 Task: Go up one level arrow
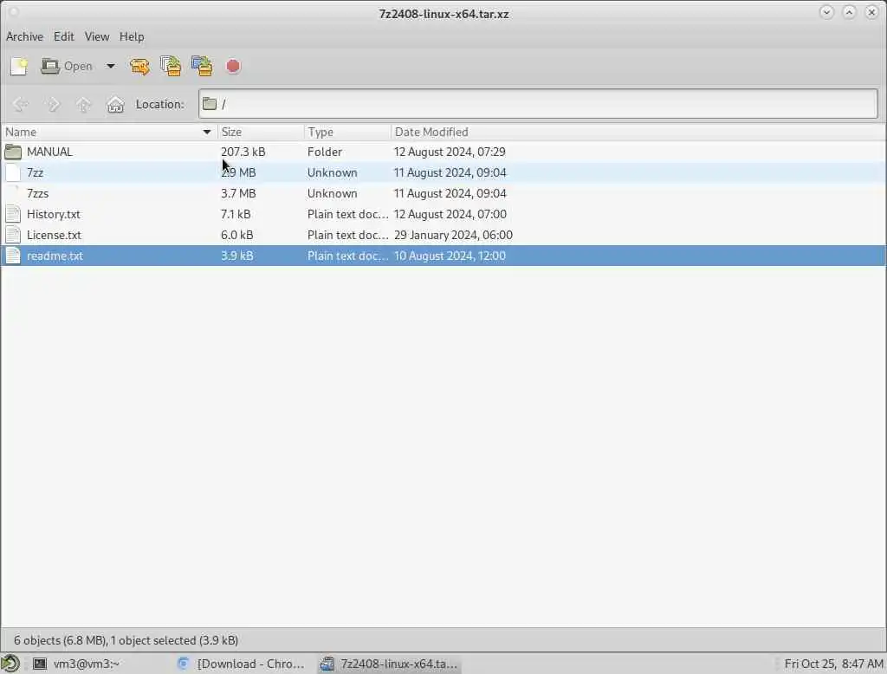84,104
